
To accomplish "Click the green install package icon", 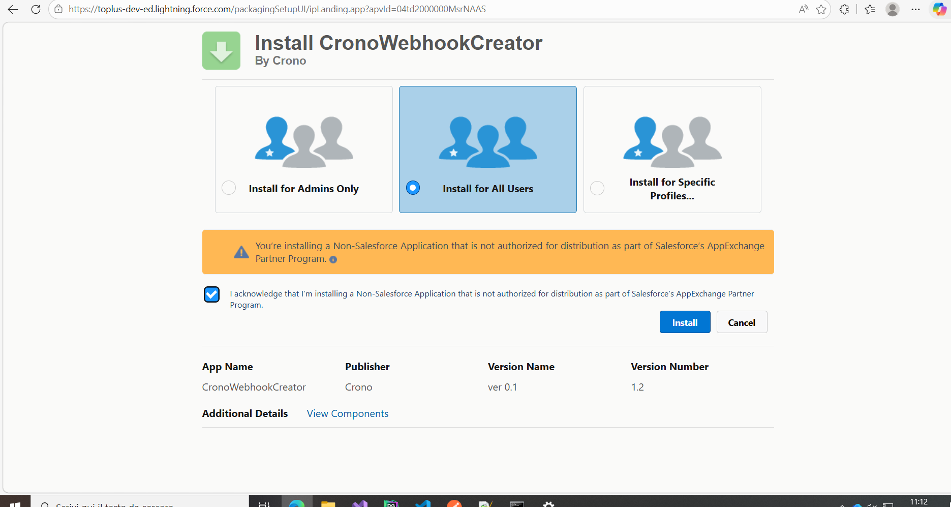I will point(221,50).
